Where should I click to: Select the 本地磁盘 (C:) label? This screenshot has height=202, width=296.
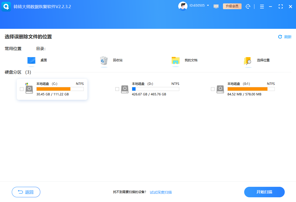(47, 84)
